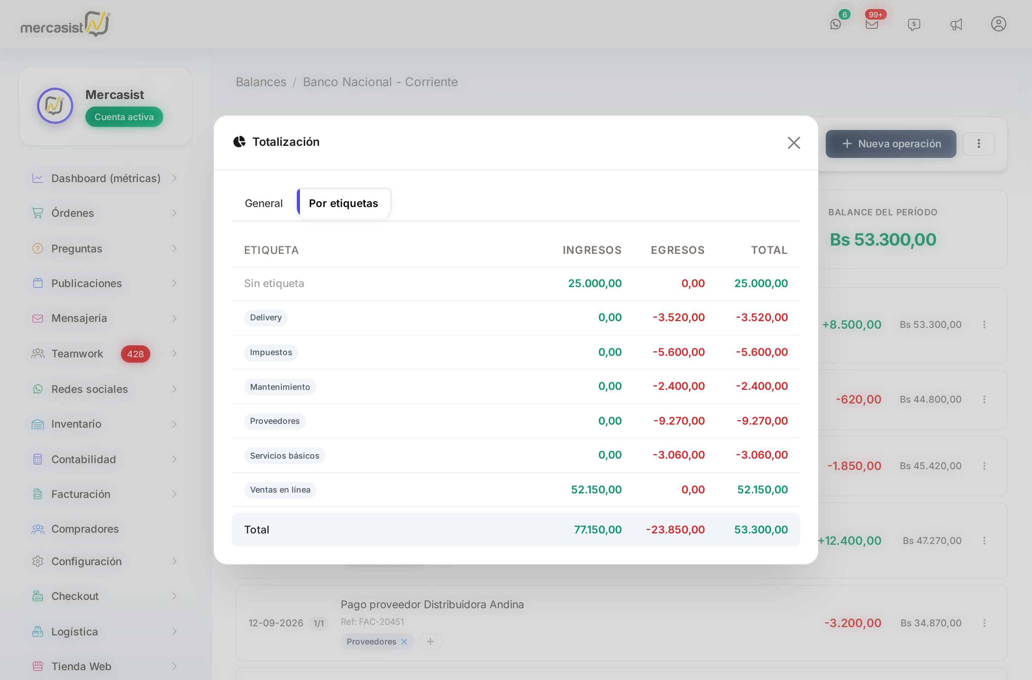The image size is (1032, 680).
Task: Add a tag with the plus button
Action: (x=430, y=641)
